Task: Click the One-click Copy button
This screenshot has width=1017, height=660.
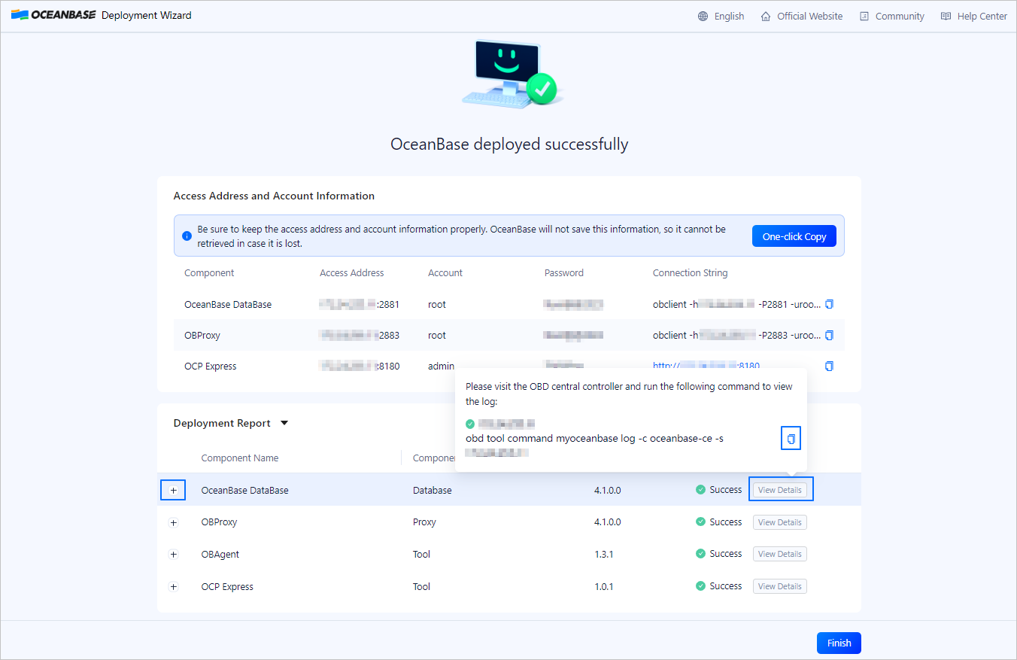Action: [794, 236]
